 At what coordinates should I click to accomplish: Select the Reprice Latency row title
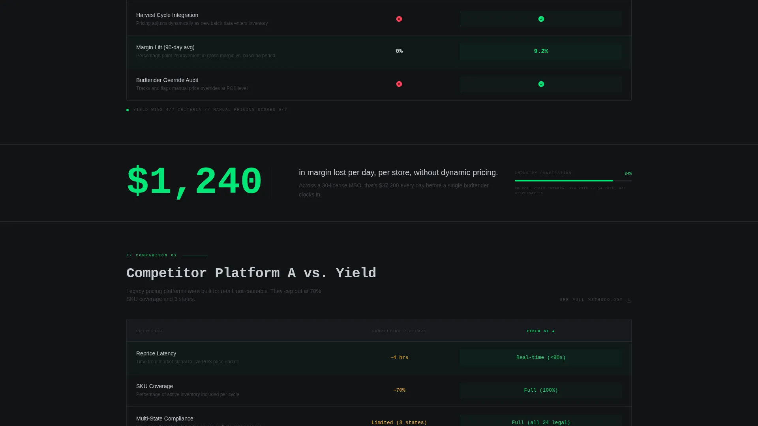[156, 353]
